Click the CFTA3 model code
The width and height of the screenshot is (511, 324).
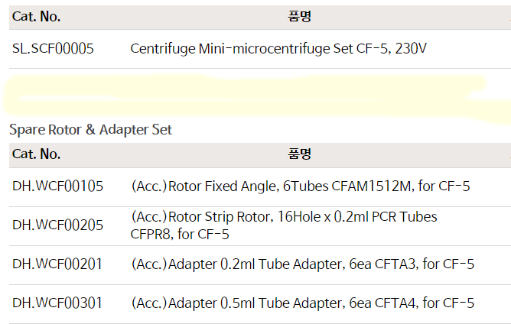click(x=395, y=264)
